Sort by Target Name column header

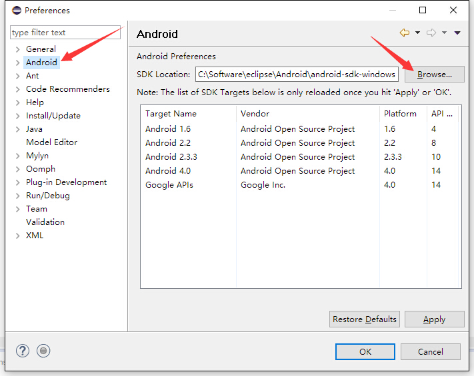[x=188, y=113]
